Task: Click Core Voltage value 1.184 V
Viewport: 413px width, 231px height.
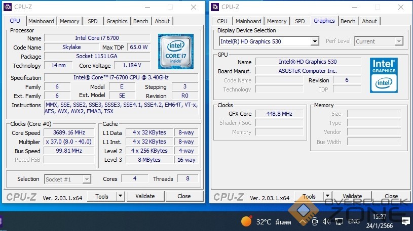Action: [x=132, y=65]
